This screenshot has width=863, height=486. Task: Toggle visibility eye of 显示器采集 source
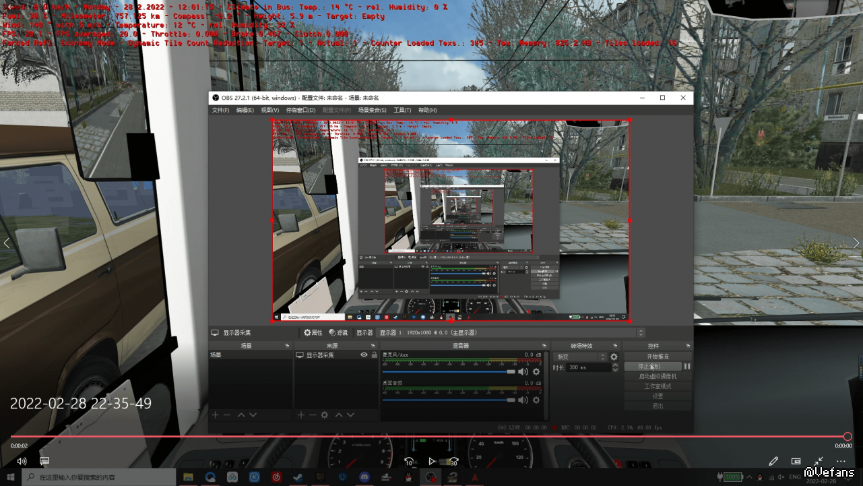pyautogui.click(x=364, y=355)
